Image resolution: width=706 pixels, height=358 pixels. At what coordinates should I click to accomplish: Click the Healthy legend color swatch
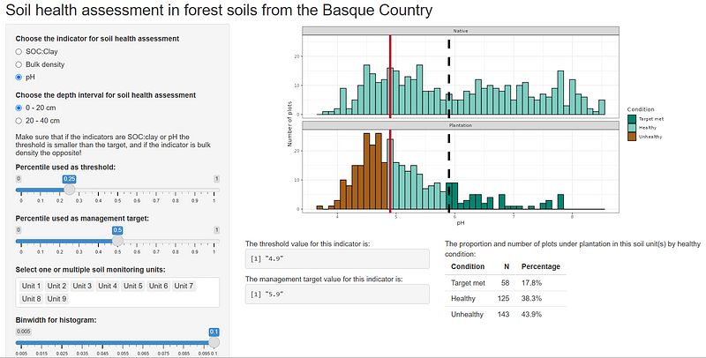pyautogui.click(x=632, y=128)
